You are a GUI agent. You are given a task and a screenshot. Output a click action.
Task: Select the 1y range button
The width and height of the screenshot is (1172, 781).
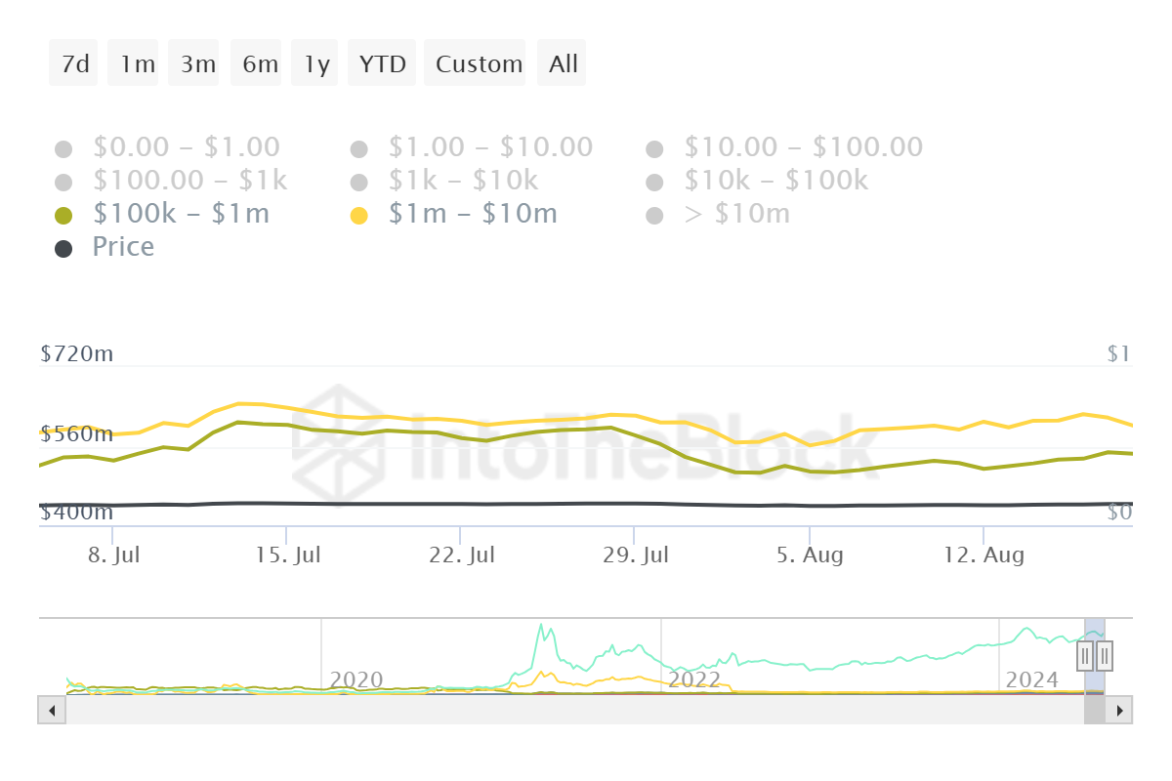316,63
